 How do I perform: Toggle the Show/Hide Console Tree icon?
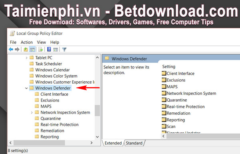pyautogui.click(x=32, y=50)
